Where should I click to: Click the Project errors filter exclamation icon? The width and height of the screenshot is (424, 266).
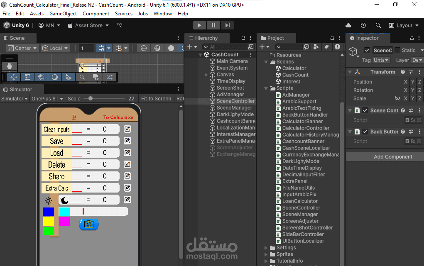click(337, 47)
